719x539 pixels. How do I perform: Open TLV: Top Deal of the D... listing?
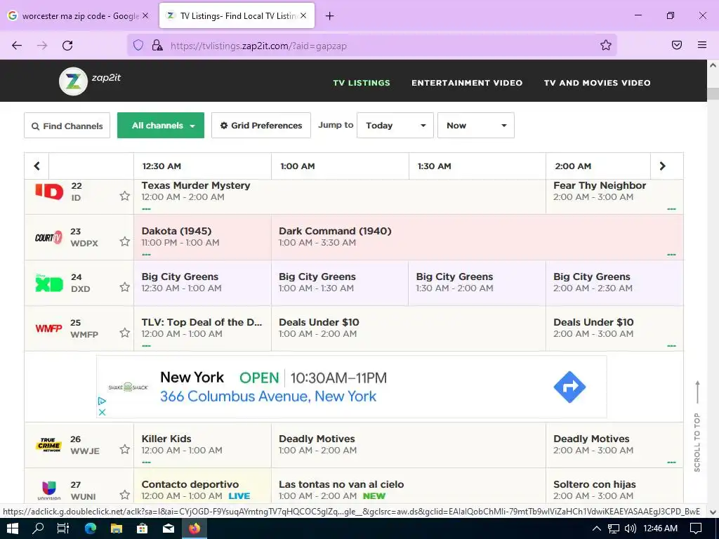pos(203,328)
